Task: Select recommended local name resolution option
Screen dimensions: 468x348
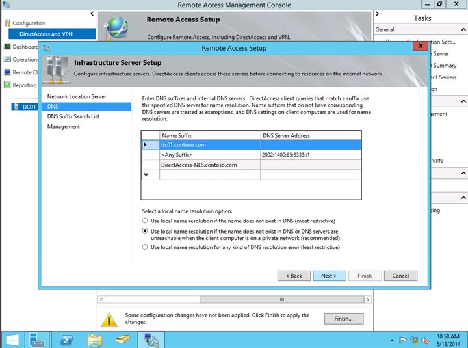Action: (x=145, y=231)
